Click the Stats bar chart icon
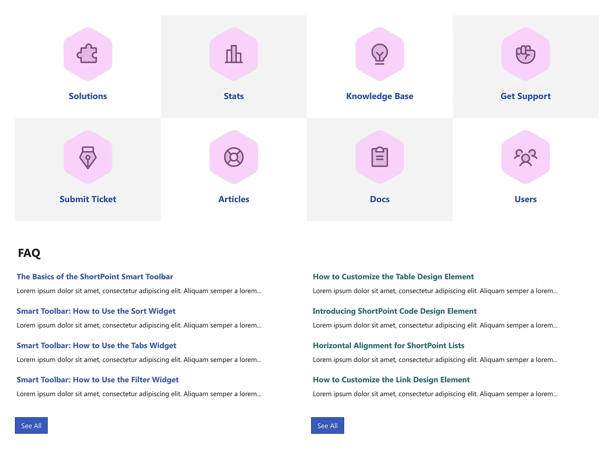 pyautogui.click(x=234, y=54)
